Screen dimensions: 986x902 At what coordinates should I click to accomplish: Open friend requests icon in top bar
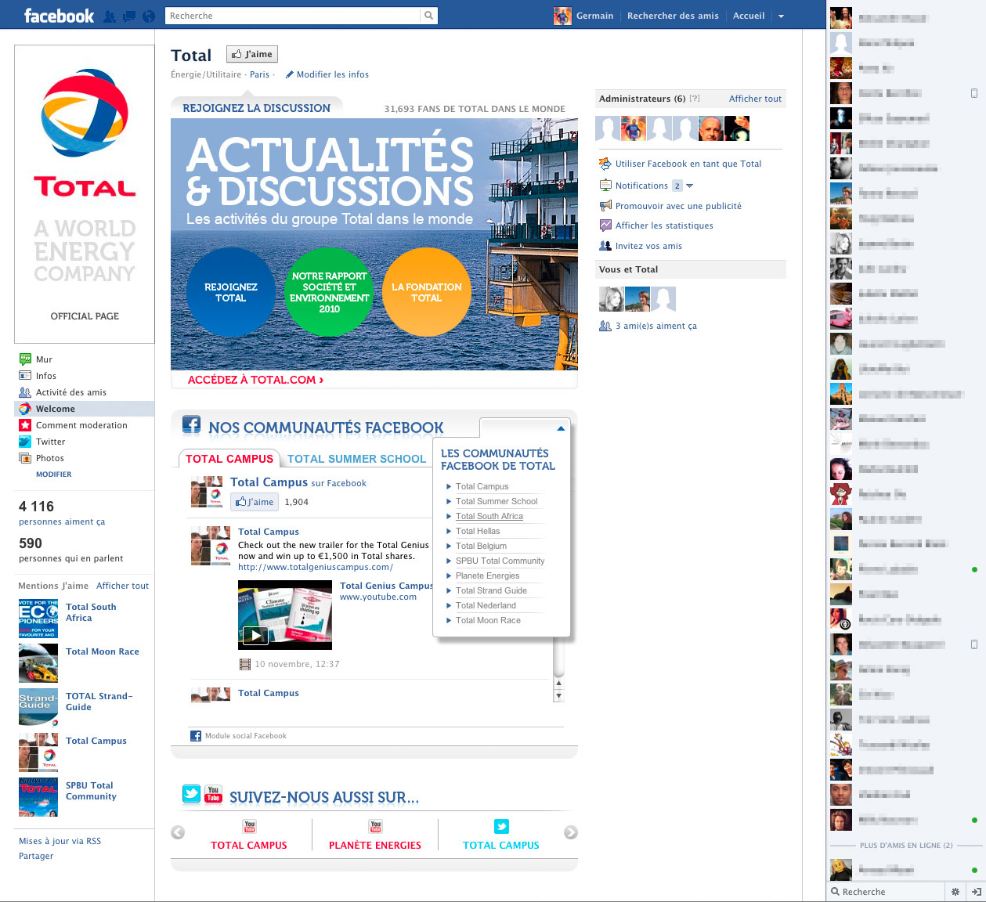click(110, 16)
